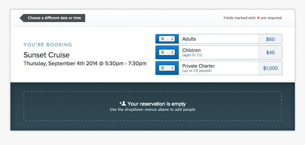Click the "(up to 19 people)" note
This screenshot has height=145, width=305.
[x=197, y=71]
